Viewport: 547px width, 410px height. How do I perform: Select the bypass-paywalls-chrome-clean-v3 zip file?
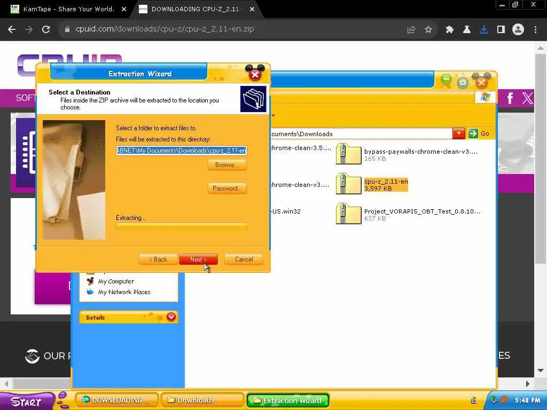coord(407,154)
